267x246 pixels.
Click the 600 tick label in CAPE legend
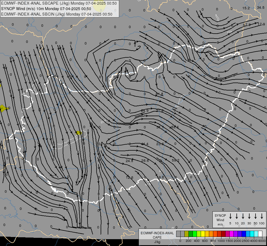[x=205, y=241]
